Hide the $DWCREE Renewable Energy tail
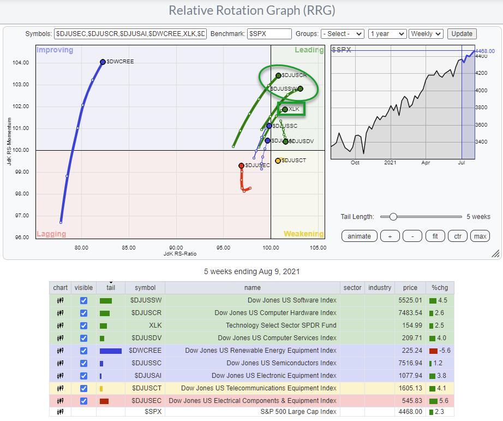 coord(83,351)
